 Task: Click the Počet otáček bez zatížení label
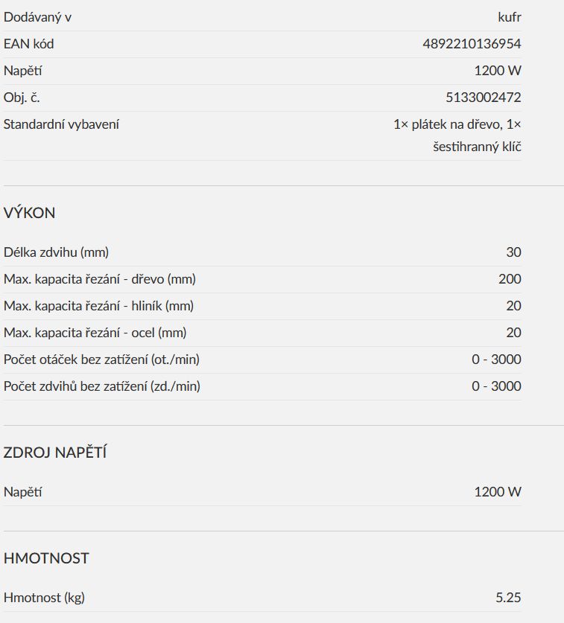(101, 360)
